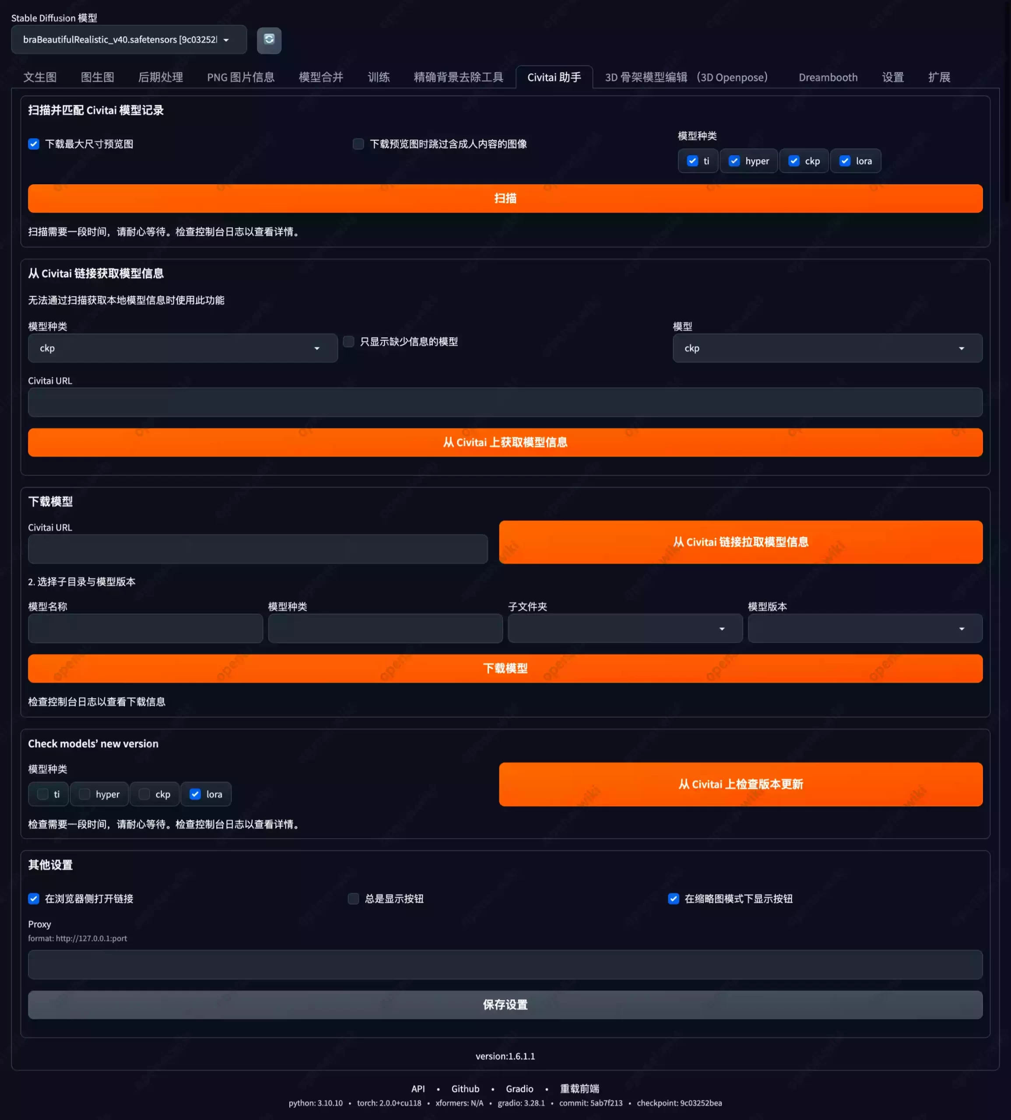
Task: Check 只显示缺少信息的模型 checkbox
Action: click(x=348, y=342)
